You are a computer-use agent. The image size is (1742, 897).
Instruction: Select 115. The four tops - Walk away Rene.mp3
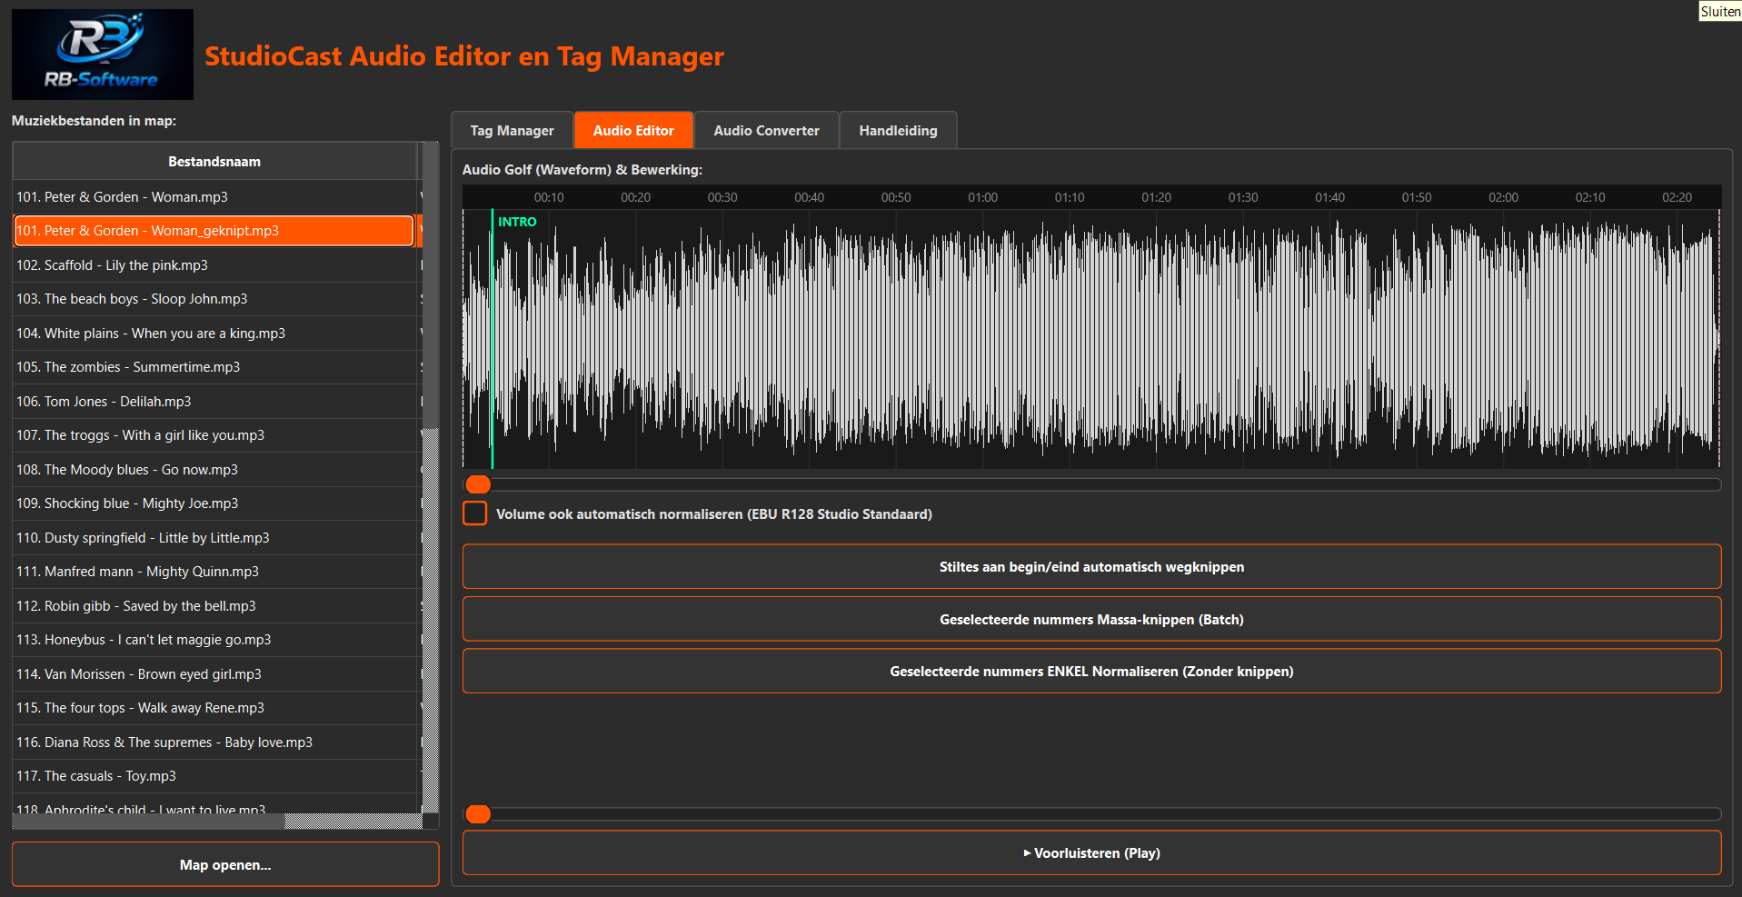click(x=214, y=708)
